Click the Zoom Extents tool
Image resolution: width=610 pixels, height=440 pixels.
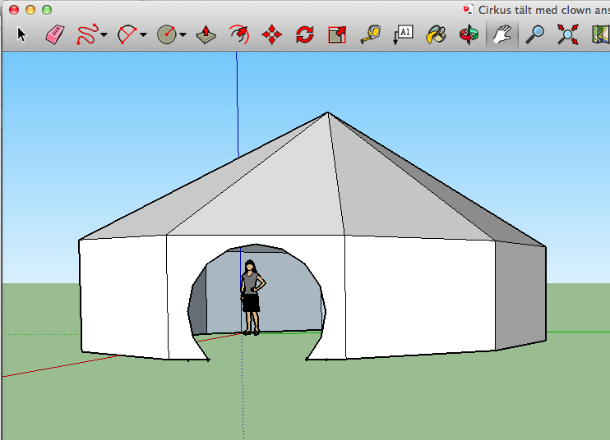pos(567,34)
